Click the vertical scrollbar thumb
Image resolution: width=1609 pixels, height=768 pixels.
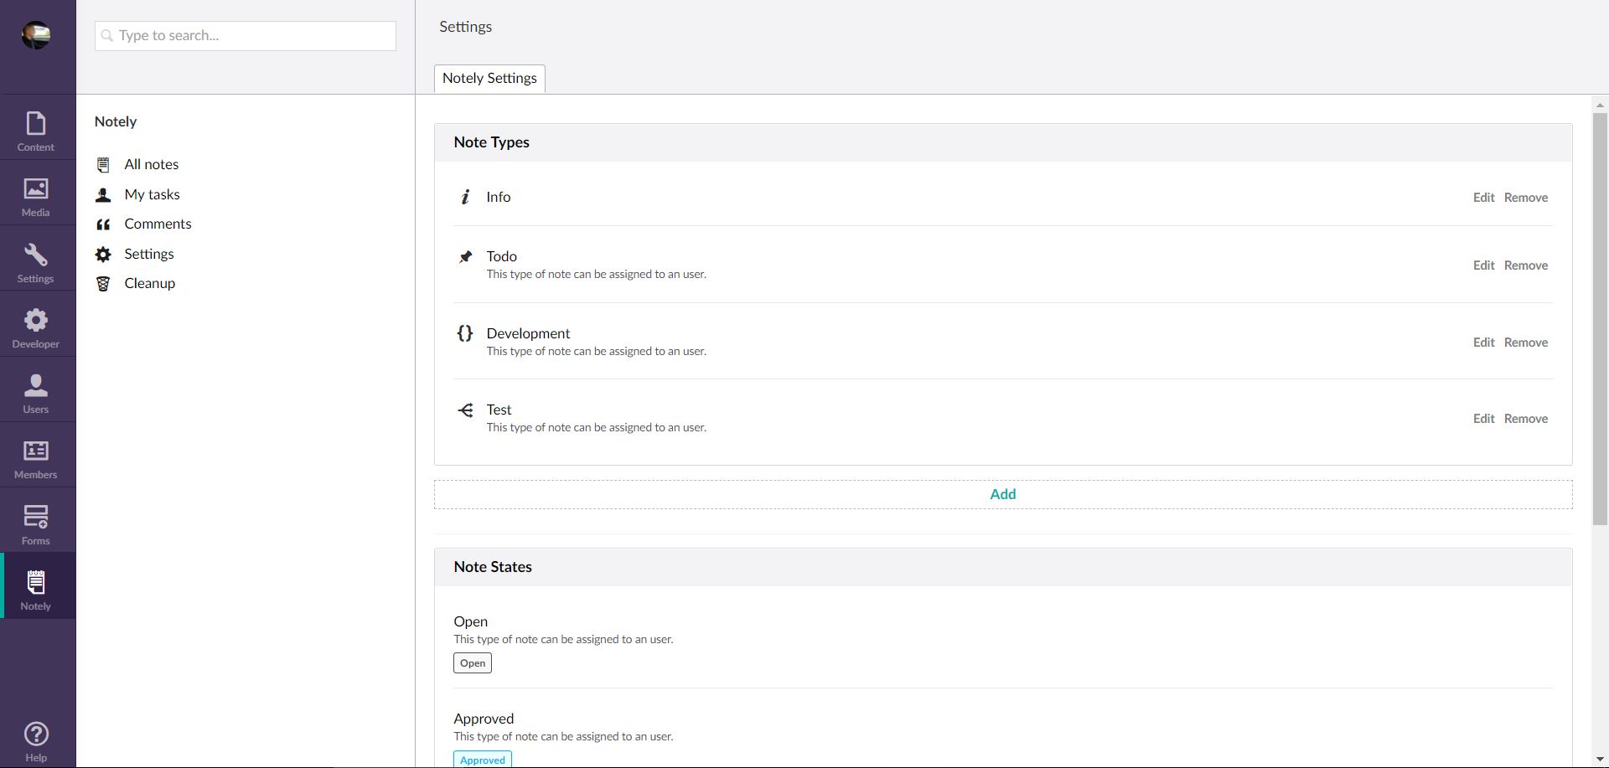click(1600, 318)
